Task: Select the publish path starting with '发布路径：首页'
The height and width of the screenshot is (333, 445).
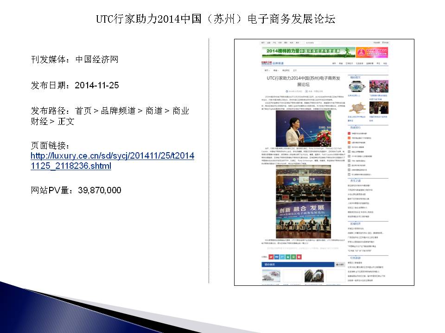Action: (110, 116)
